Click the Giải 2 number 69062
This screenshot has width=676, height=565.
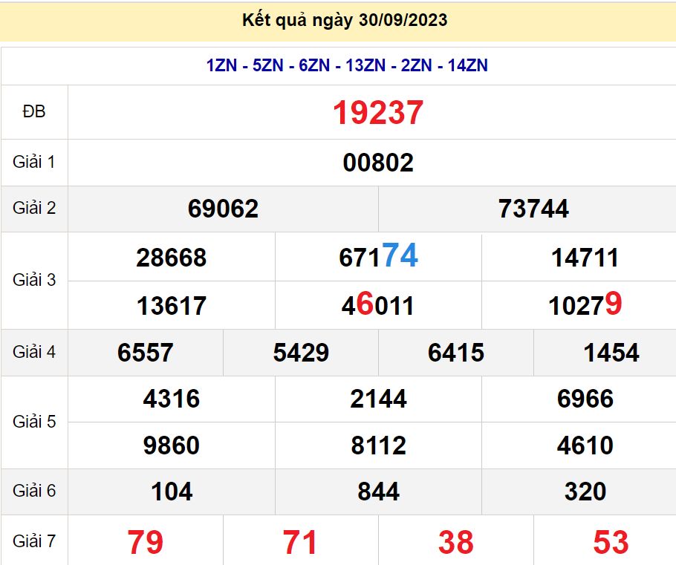223,209
